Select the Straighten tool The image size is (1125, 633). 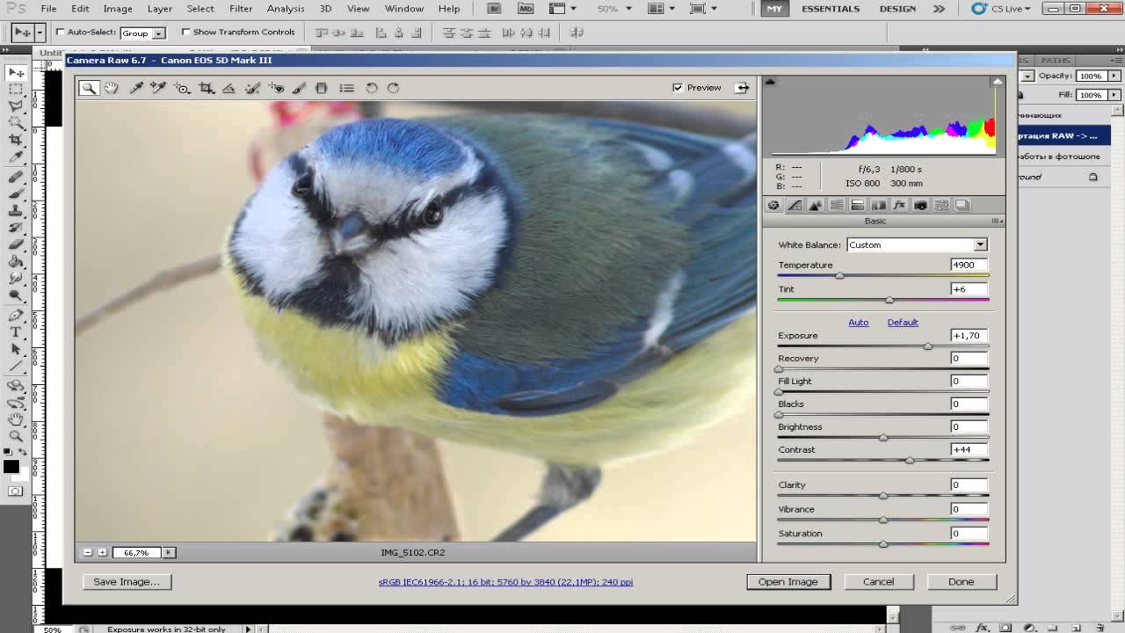(229, 88)
